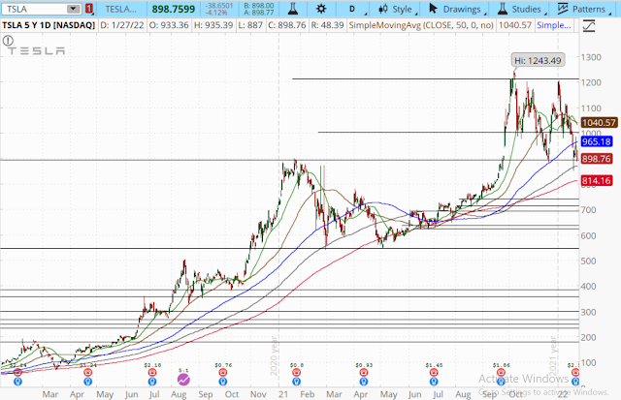Click the O: 933.36 open value
This screenshot has height=400, width=621.
pos(169,26)
